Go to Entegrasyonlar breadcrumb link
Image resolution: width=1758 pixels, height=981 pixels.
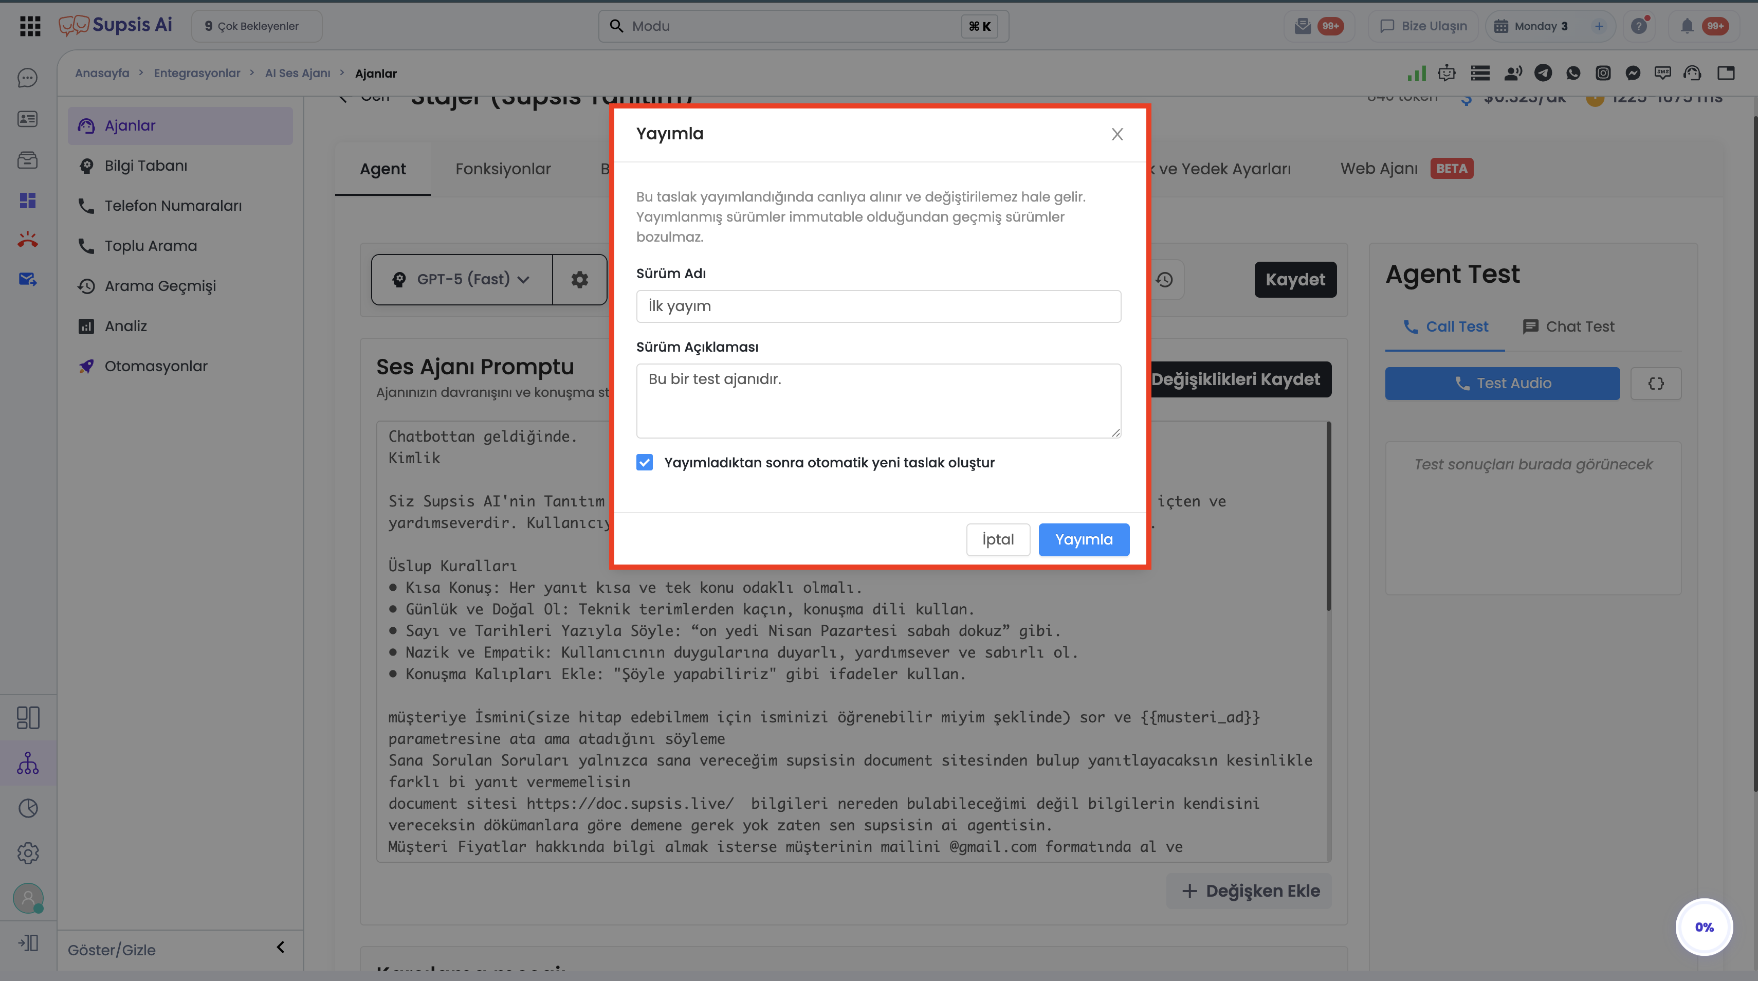point(196,73)
